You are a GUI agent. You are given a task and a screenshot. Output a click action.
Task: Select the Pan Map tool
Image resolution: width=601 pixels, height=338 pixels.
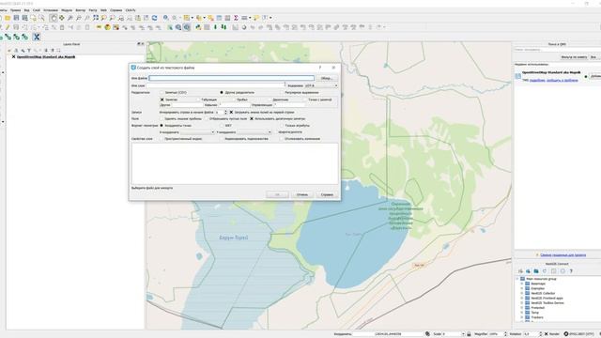54,18
